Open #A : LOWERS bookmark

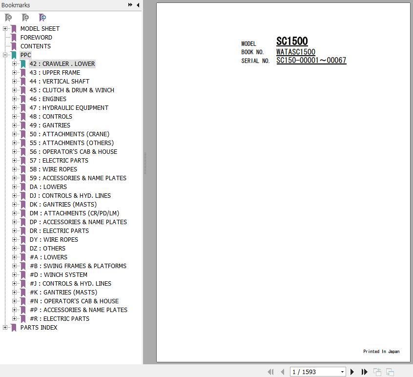pos(48,257)
